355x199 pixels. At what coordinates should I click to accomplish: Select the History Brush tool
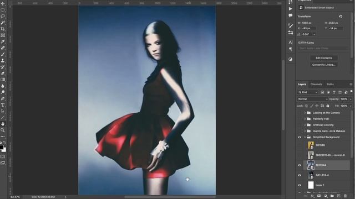pyautogui.click(x=3, y=67)
